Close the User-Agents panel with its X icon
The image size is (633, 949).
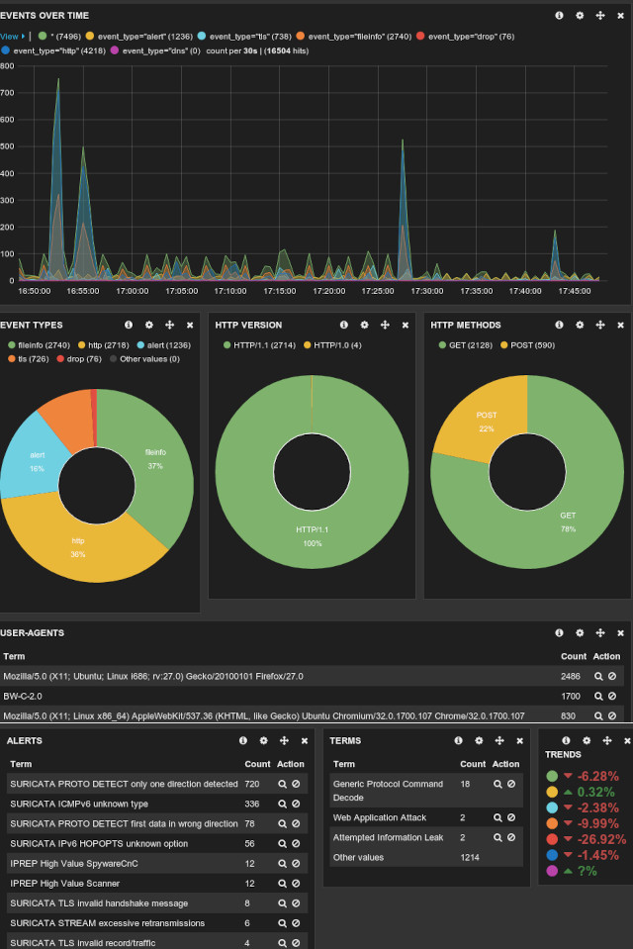(620, 632)
